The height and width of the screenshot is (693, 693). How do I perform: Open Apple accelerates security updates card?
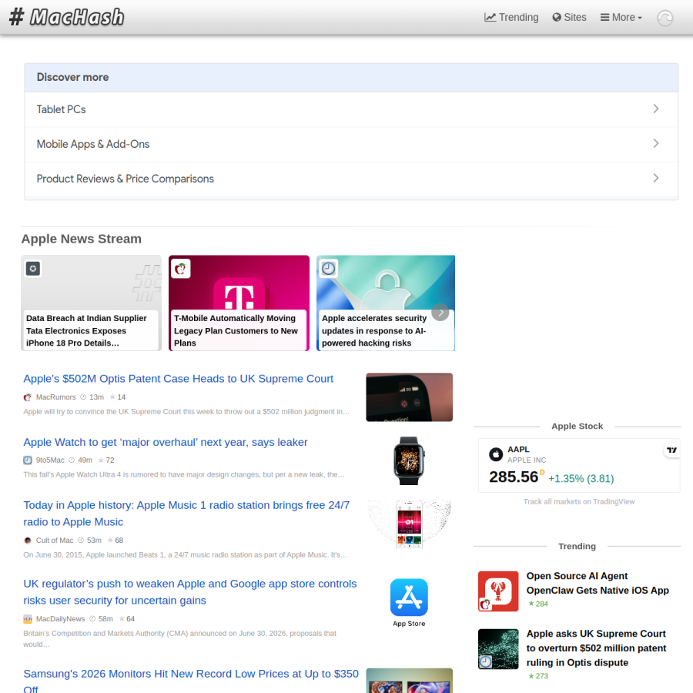coord(386,303)
